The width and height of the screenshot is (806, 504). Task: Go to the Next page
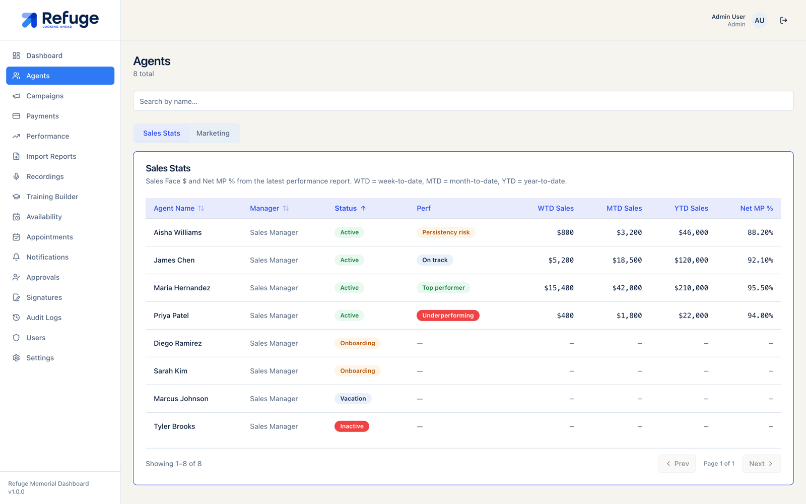pyautogui.click(x=761, y=464)
